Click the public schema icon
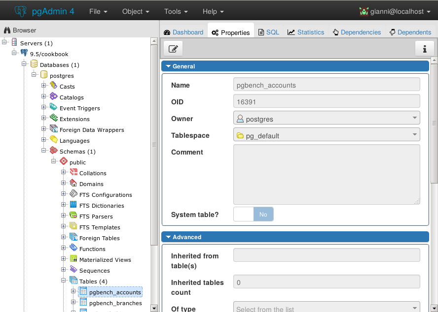 [64, 161]
